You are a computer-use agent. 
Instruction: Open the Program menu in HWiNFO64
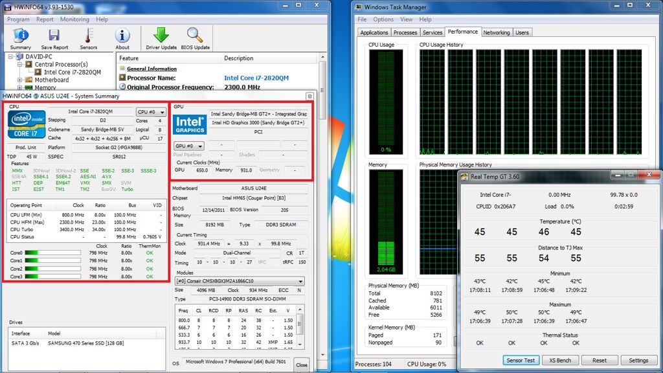coord(18,19)
